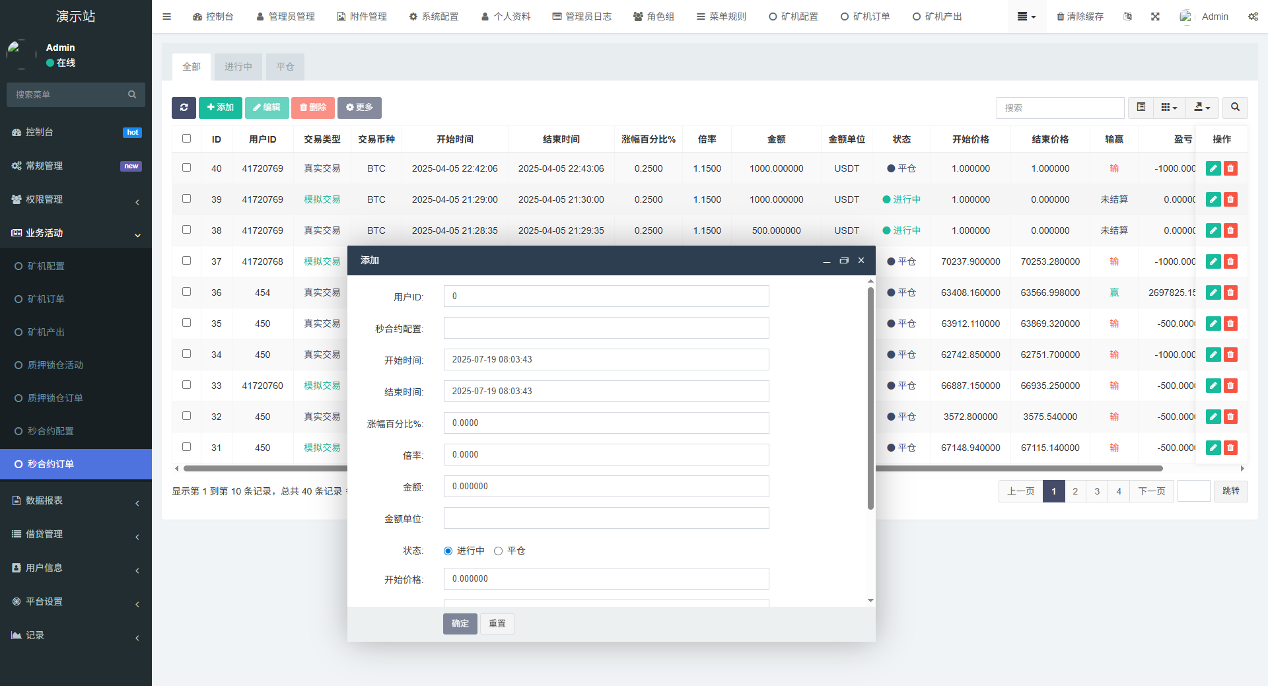The width and height of the screenshot is (1268, 686).
Task: Check the checkbox for order ID 38
Action: [186, 229]
